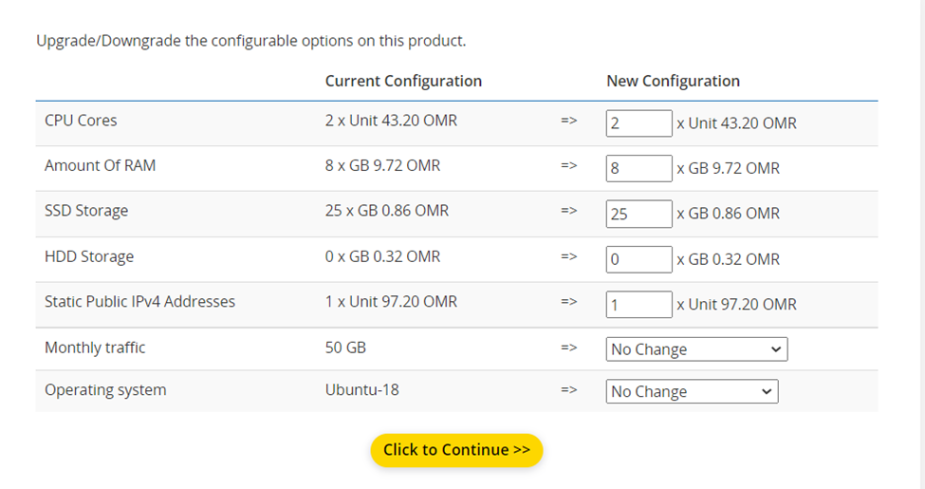The image size is (925, 489).
Task: Click the CPU Cores row label
Action: (x=81, y=121)
